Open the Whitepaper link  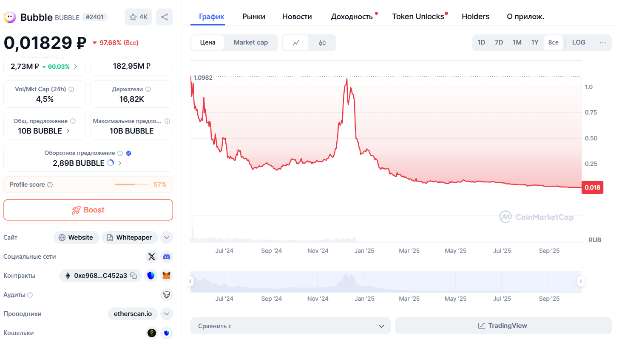pyautogui.click(x=130, y=238)
